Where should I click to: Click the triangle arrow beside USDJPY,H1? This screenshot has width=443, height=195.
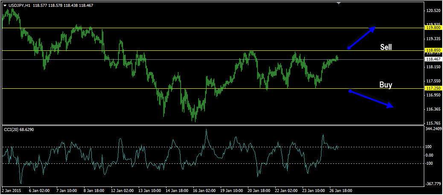coord(5,6)
